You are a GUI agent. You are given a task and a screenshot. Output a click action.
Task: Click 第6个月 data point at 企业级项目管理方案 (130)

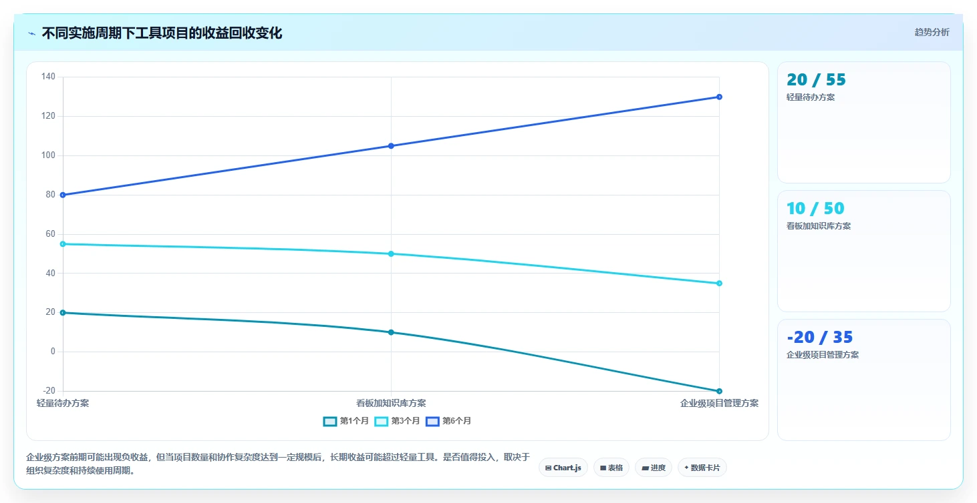(719, 97)
